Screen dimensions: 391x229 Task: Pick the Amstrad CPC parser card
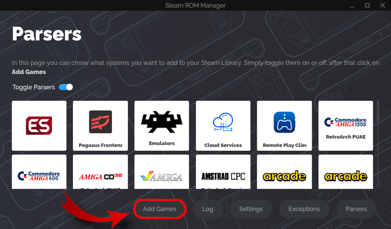click(223, 172)
